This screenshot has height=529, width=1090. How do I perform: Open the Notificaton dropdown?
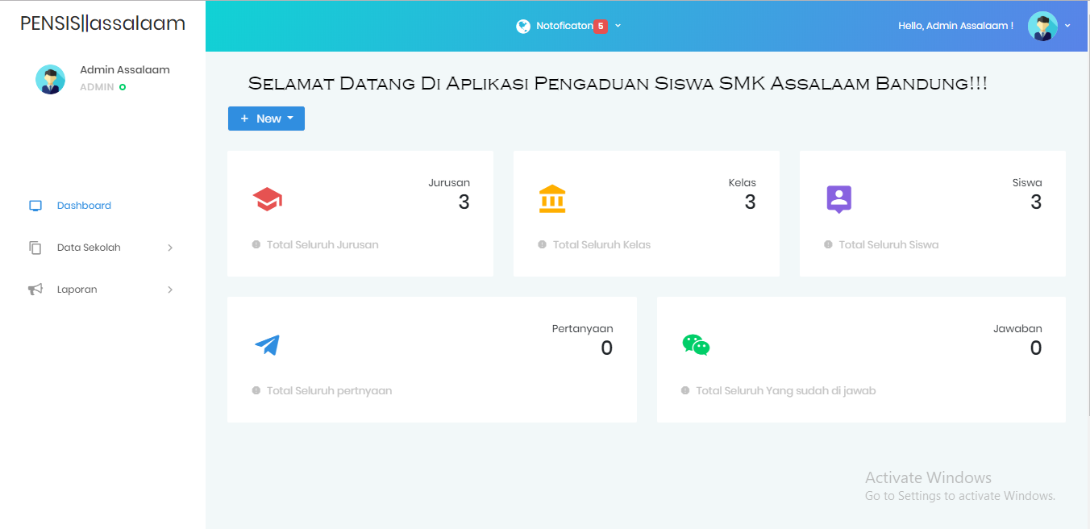[568, 25]
